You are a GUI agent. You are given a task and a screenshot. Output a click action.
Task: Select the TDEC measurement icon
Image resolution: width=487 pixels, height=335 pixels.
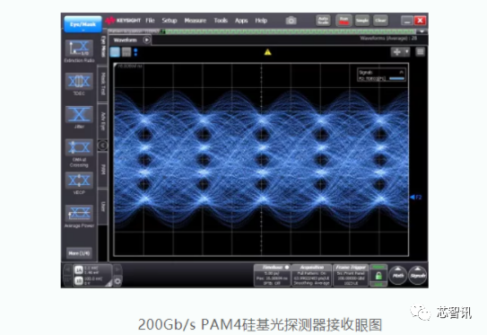click(79, 81)
